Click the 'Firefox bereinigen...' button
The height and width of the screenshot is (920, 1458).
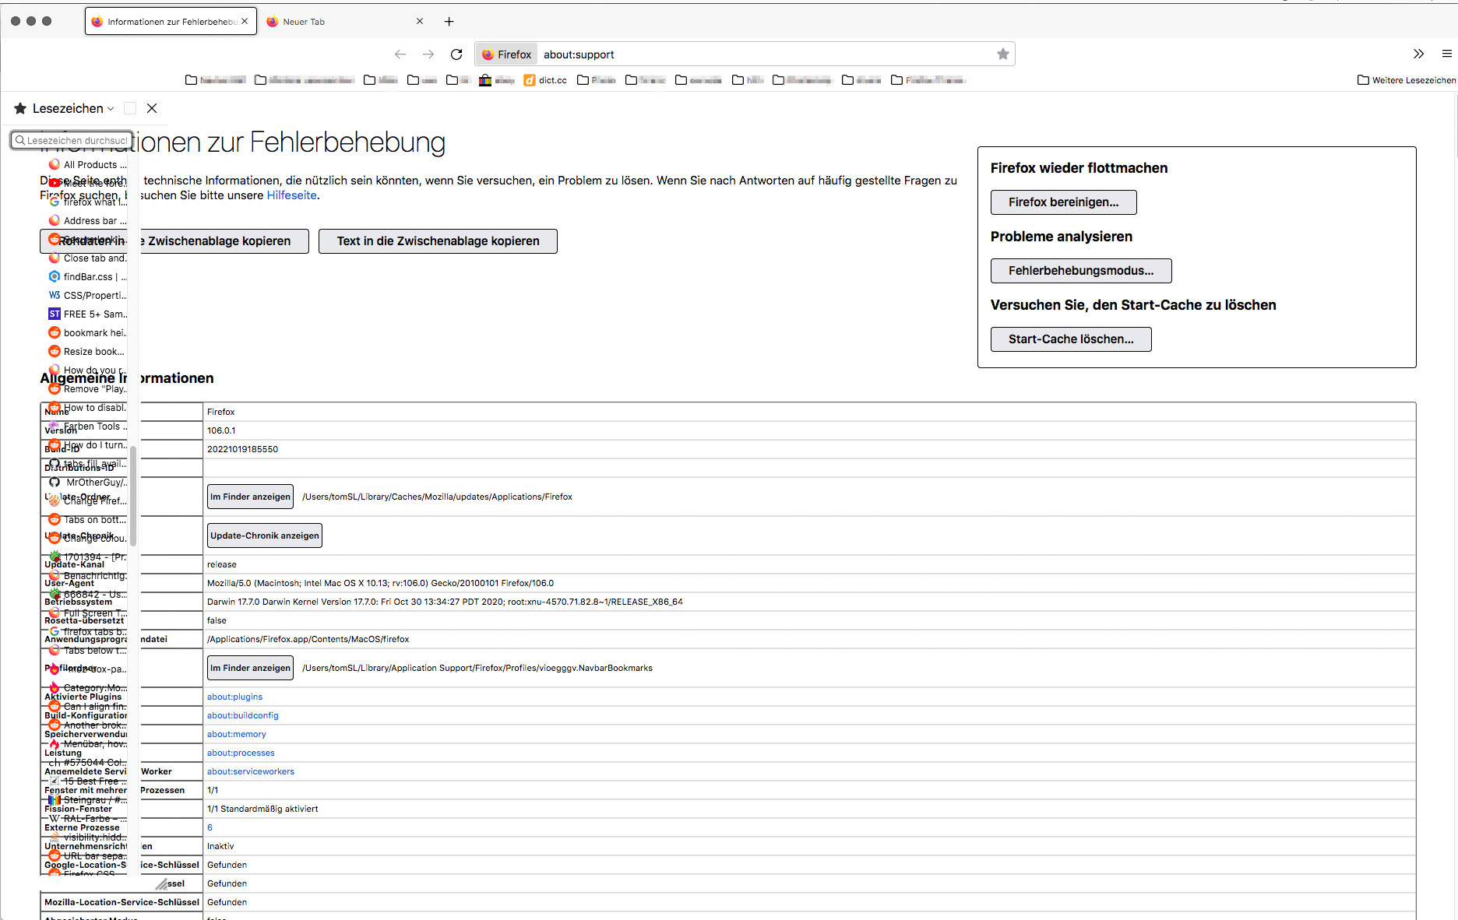pos(1064,202)
